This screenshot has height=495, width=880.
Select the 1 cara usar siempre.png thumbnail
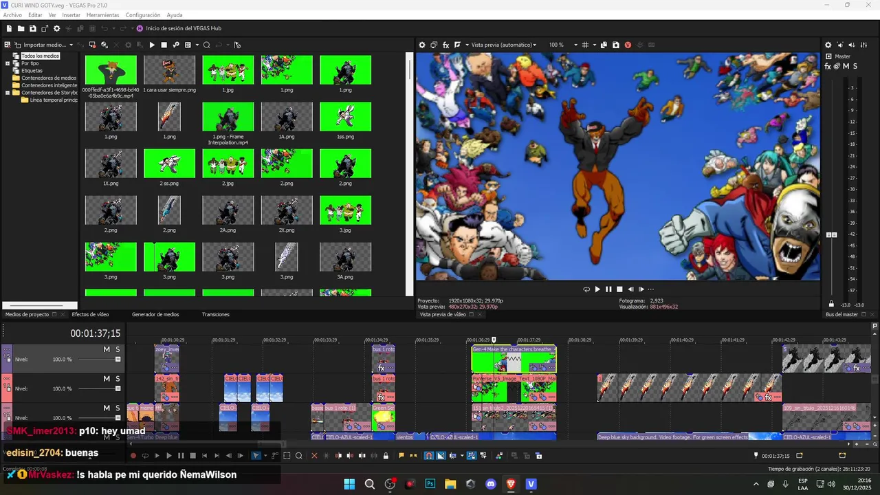click(169, 70)
